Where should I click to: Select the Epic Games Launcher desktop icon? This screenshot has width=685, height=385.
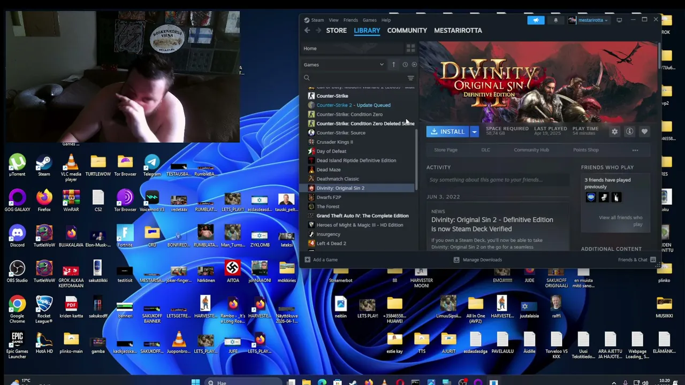click(x=17, y=345)
